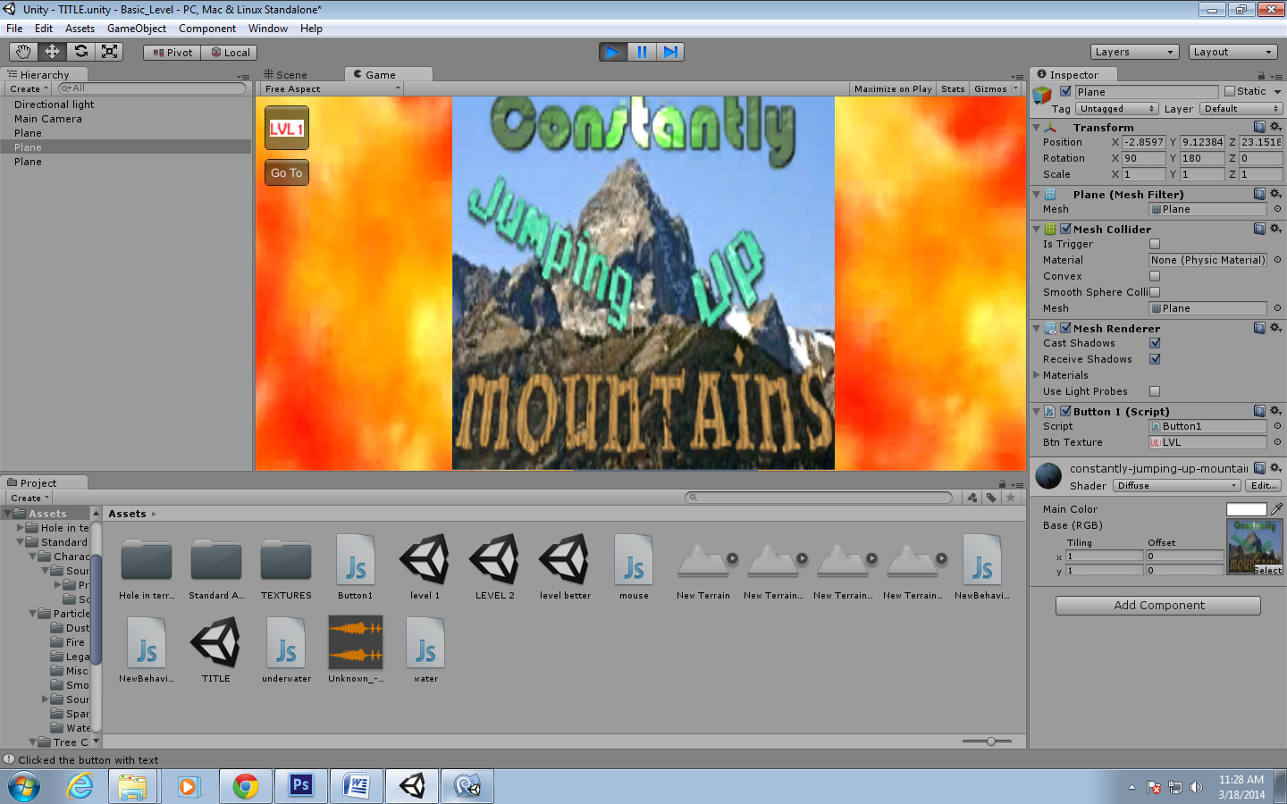Toggle the Plane object active checkbox
Image resolution: width=1287 pixels, height=804 pixels.
click(1065, 91)
